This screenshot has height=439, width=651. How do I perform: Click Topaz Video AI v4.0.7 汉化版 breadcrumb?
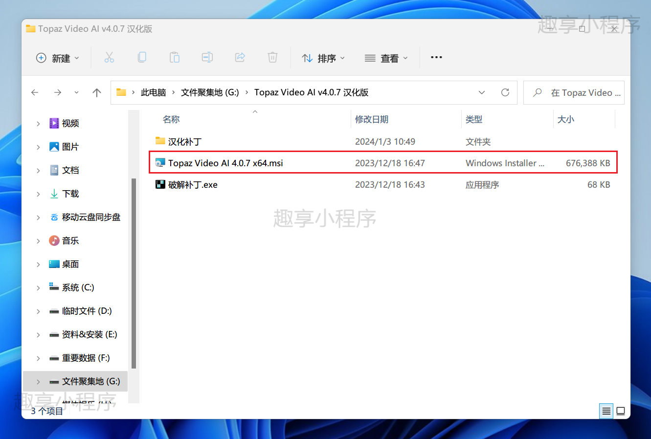pos(311,92)
